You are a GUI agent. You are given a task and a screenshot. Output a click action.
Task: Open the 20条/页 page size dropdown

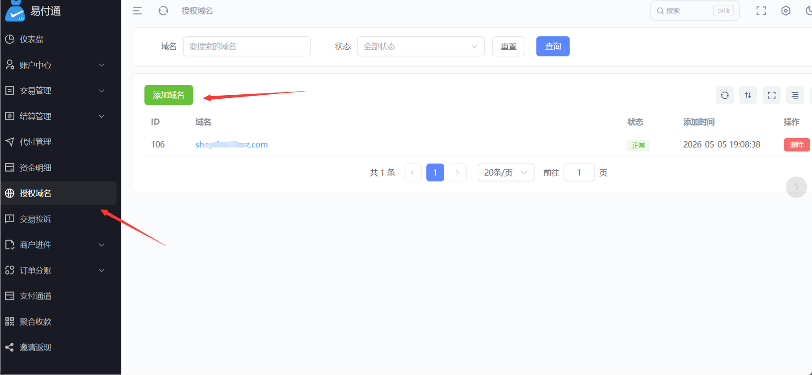coord(506,173)
